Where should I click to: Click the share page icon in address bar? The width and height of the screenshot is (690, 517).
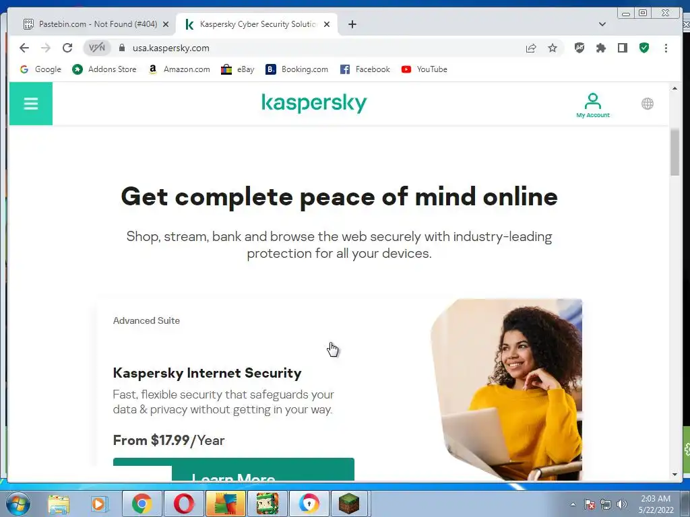tap(531, 48)
